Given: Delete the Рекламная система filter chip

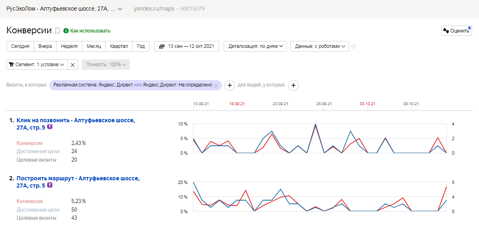Looking at the screenshot, I should point(216,85).
